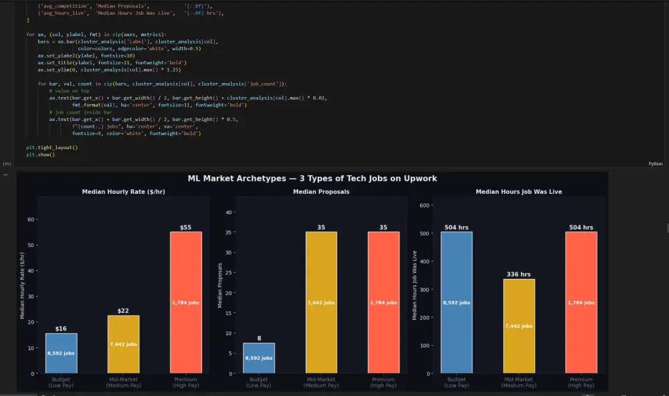Click the 'fmt.format(val), ha' code line
The width and height of the screenshot is (669, 396).
pos(159,105)
